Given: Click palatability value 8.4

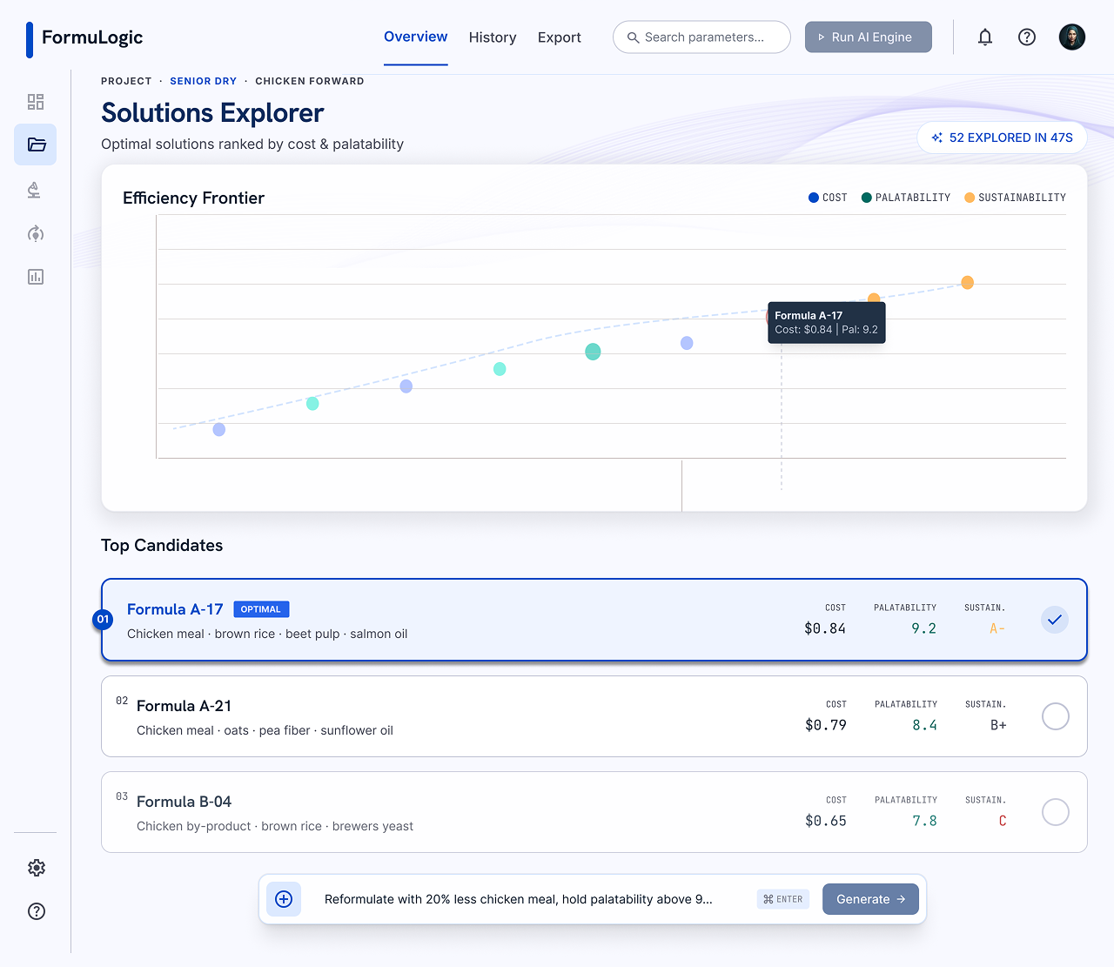Looking at the screenshot, I should tap(925, 725).
